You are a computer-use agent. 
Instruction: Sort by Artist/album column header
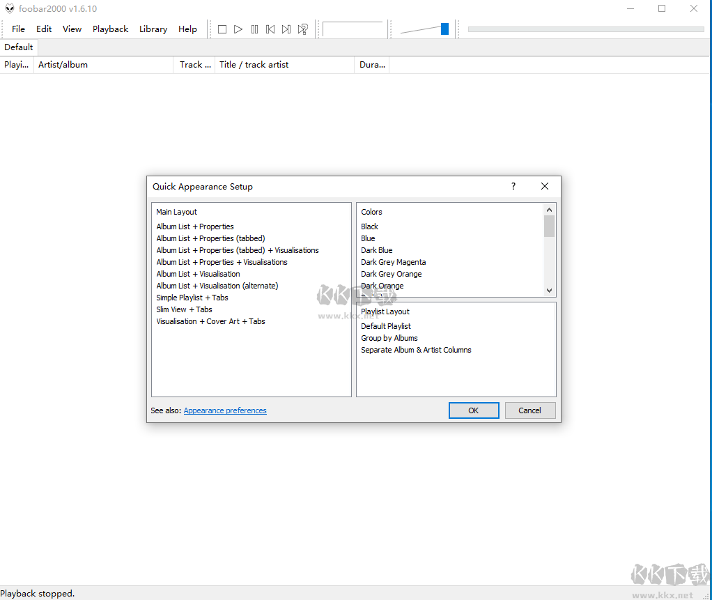click(104, 65)
